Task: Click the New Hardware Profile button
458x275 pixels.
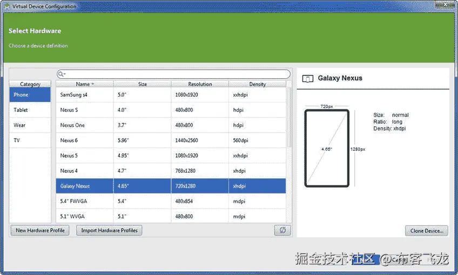Action: pyautogui.click(x=40, y=230)
